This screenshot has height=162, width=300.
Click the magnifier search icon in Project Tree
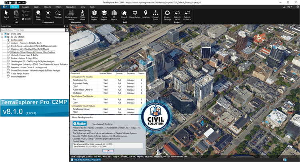tap(67, 30)
